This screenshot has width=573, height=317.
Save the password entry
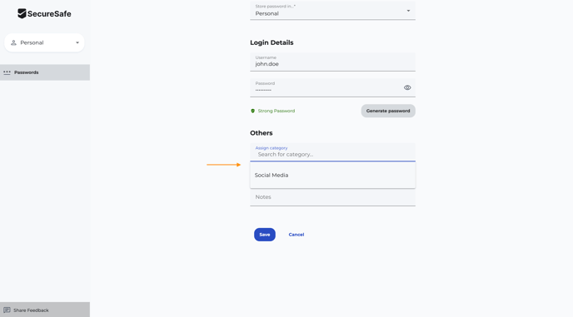265,235
